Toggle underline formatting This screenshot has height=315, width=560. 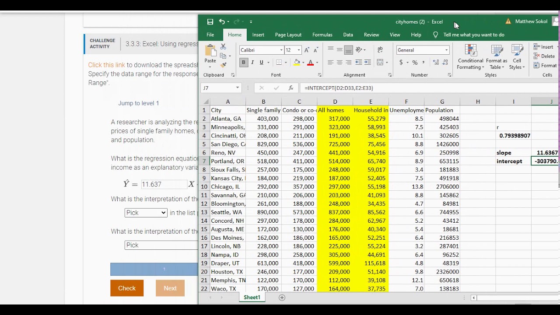point(262,63)
